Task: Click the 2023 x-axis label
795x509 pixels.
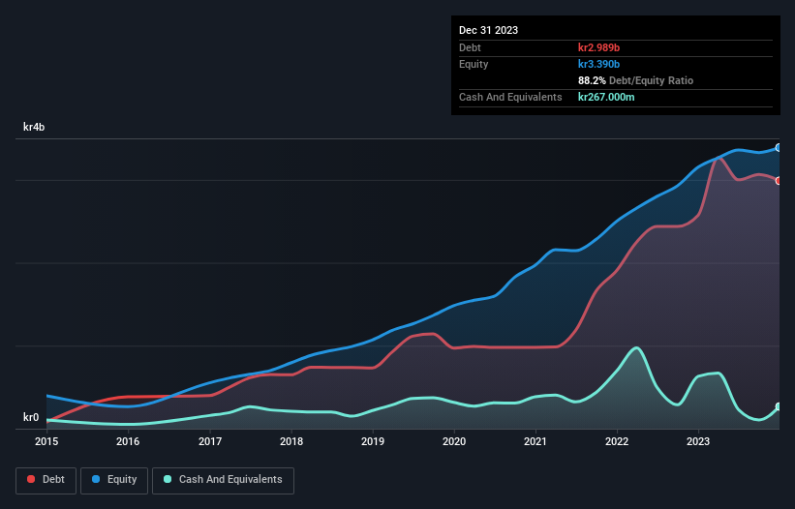Action: [x=698, y=441]
